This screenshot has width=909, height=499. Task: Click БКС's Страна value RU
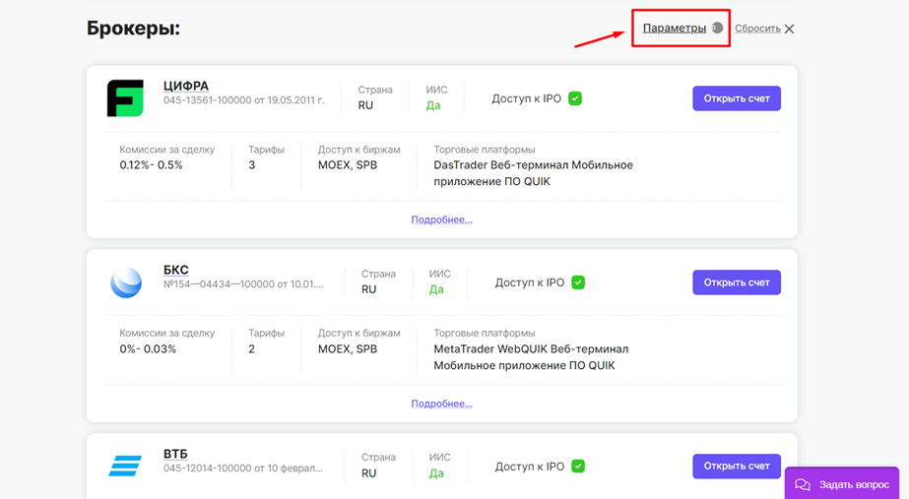[x=368, y=289]
